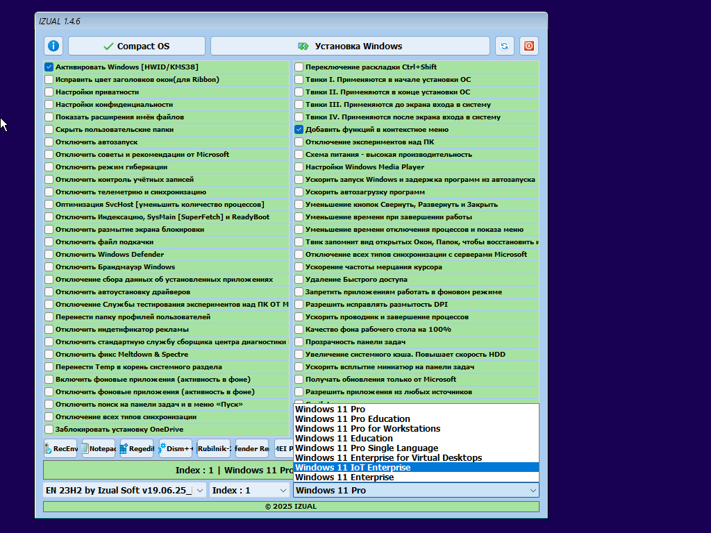Check Оптимизация SvcHost checkbox
Image resolution: width=711 pixels, height=533 pixels.
click(x=49, y=205)
